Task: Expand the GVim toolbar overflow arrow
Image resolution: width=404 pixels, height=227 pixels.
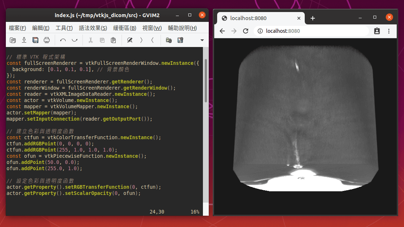Action: click(202, 40)
